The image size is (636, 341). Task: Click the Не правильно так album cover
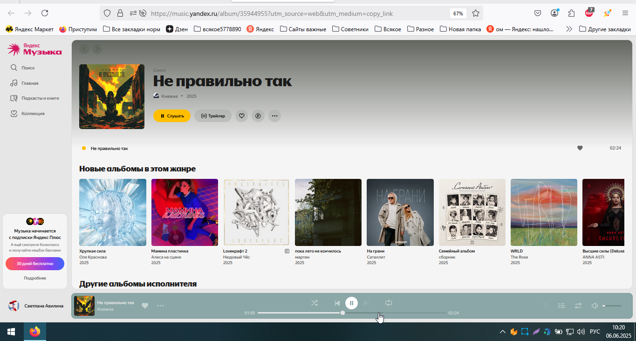click(112, 96)
